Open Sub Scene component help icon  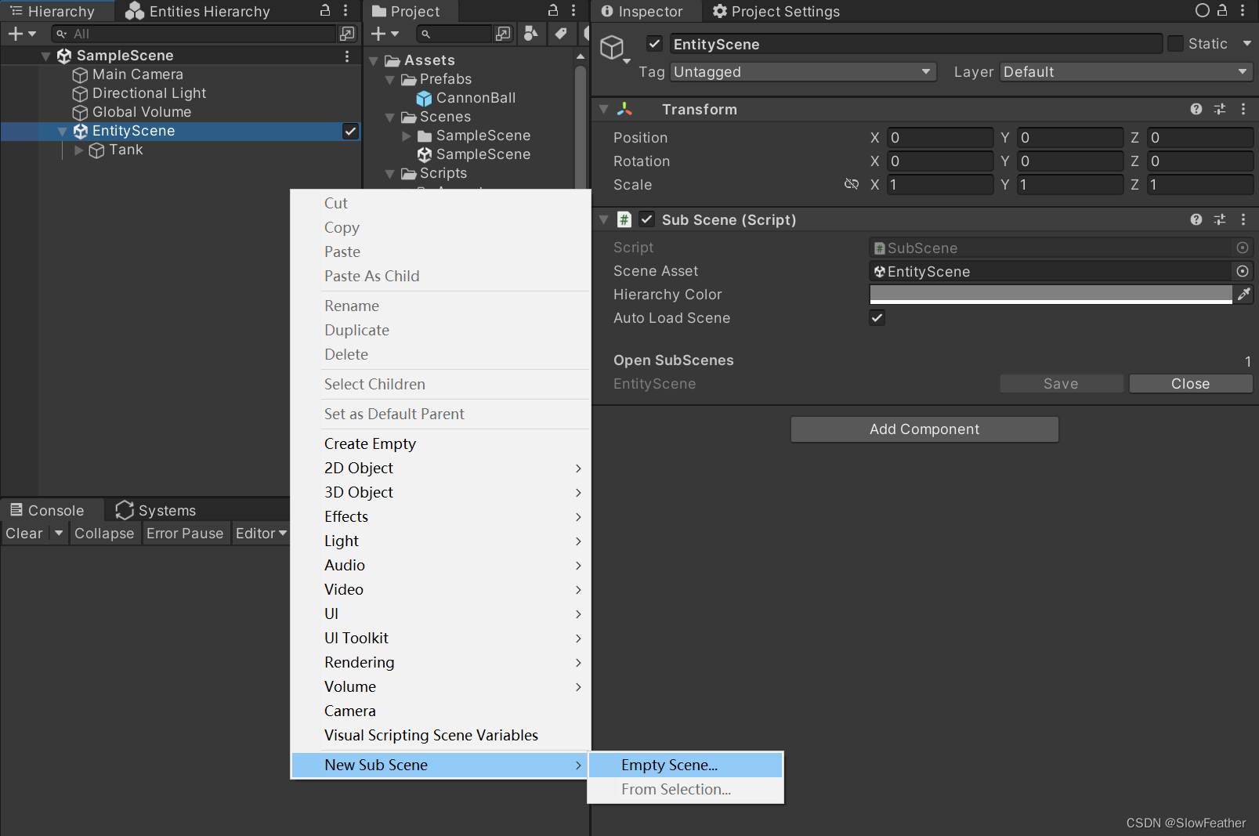point(1196,219)
